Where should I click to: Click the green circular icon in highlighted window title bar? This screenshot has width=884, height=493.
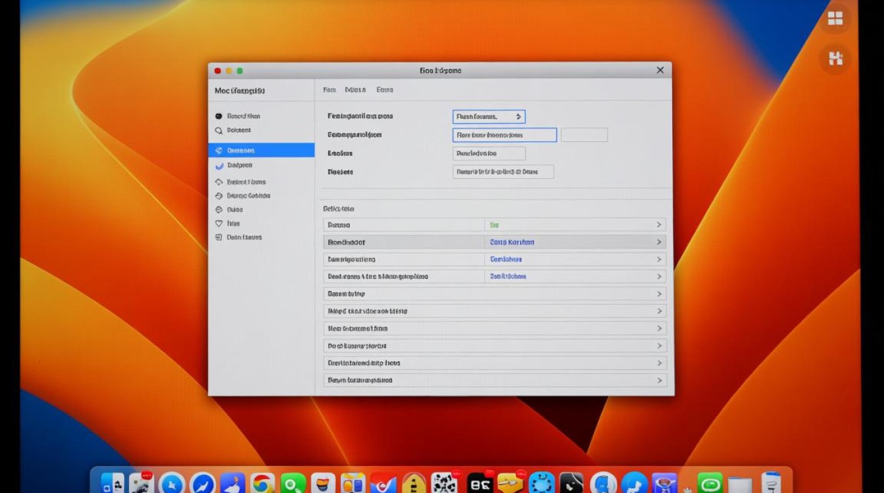point(240,71)
